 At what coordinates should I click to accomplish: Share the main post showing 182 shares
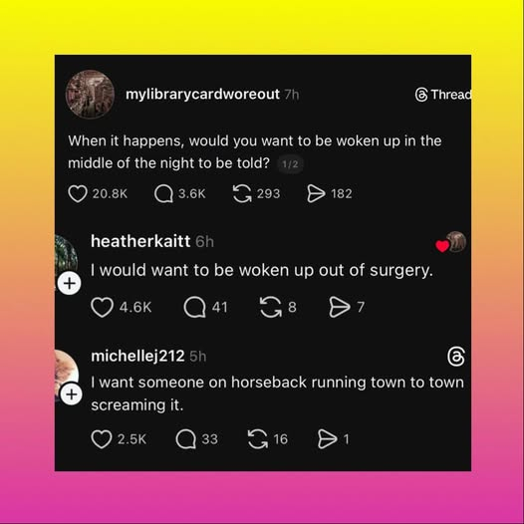coord(316,194)
